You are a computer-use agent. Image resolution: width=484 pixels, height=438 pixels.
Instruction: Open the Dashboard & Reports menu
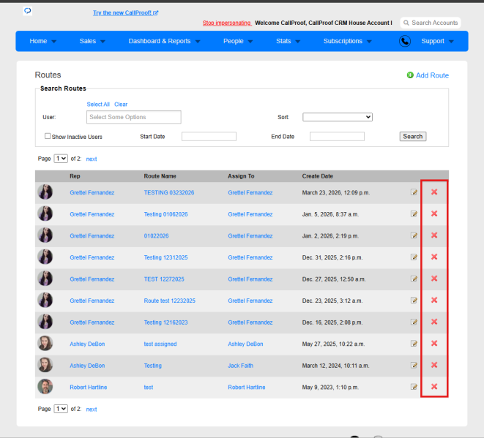pyautogui.click(x=164, y=41)
